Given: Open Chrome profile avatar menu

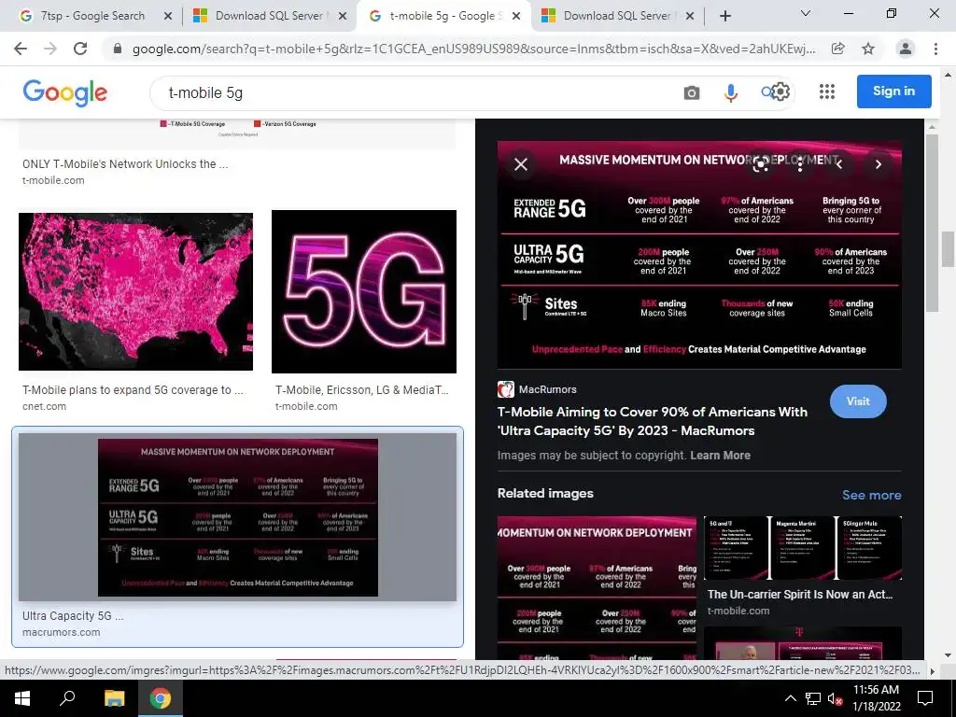Looking at the screenshot, I should click(x=906, y=49).
